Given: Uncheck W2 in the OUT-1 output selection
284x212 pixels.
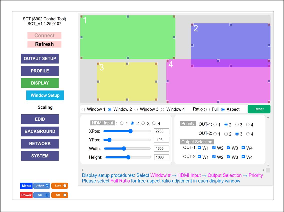Looking at the screenshot, I should [214, 148].
